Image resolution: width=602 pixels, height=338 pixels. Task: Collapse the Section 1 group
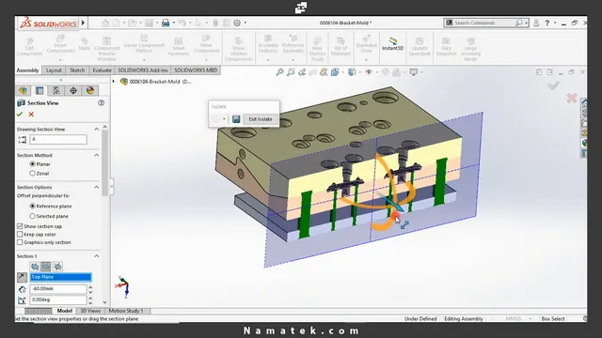coord(96,256)
